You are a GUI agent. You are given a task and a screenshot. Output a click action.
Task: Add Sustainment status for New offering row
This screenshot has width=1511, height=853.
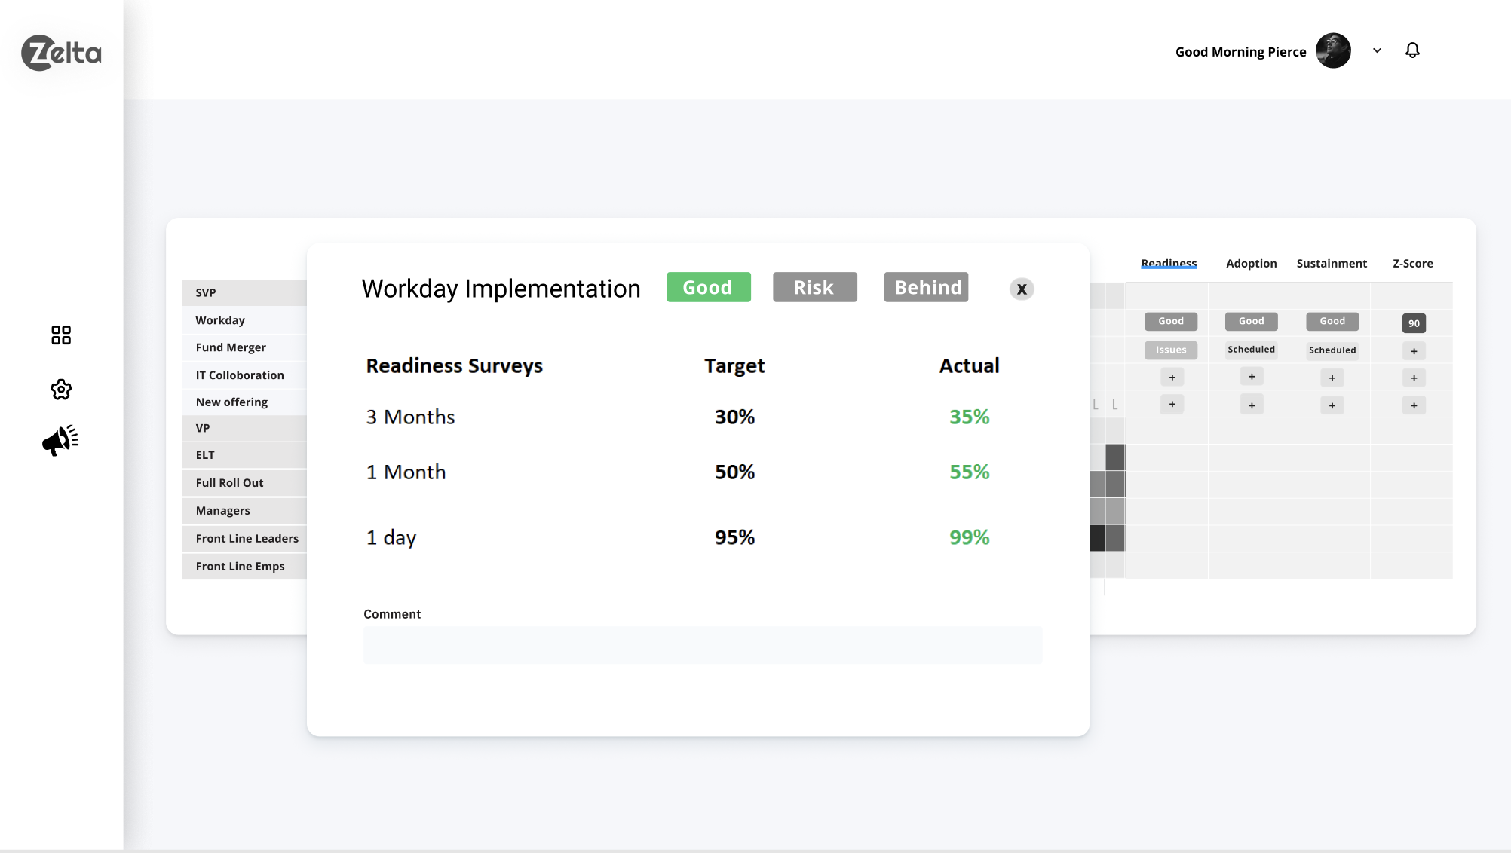pyautogui.click(x=1332, y=405)
